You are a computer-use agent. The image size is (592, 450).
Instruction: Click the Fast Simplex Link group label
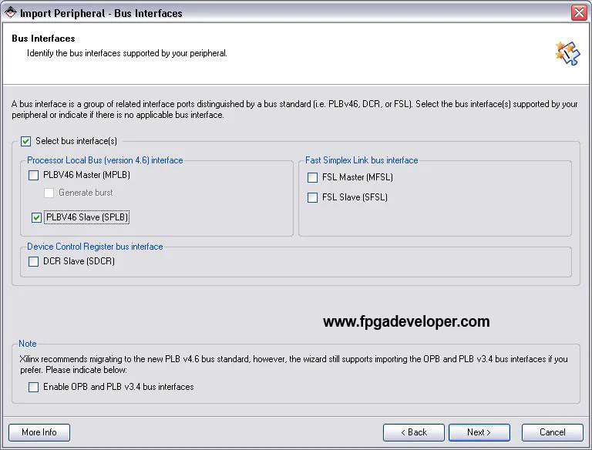tap(362, 160)
